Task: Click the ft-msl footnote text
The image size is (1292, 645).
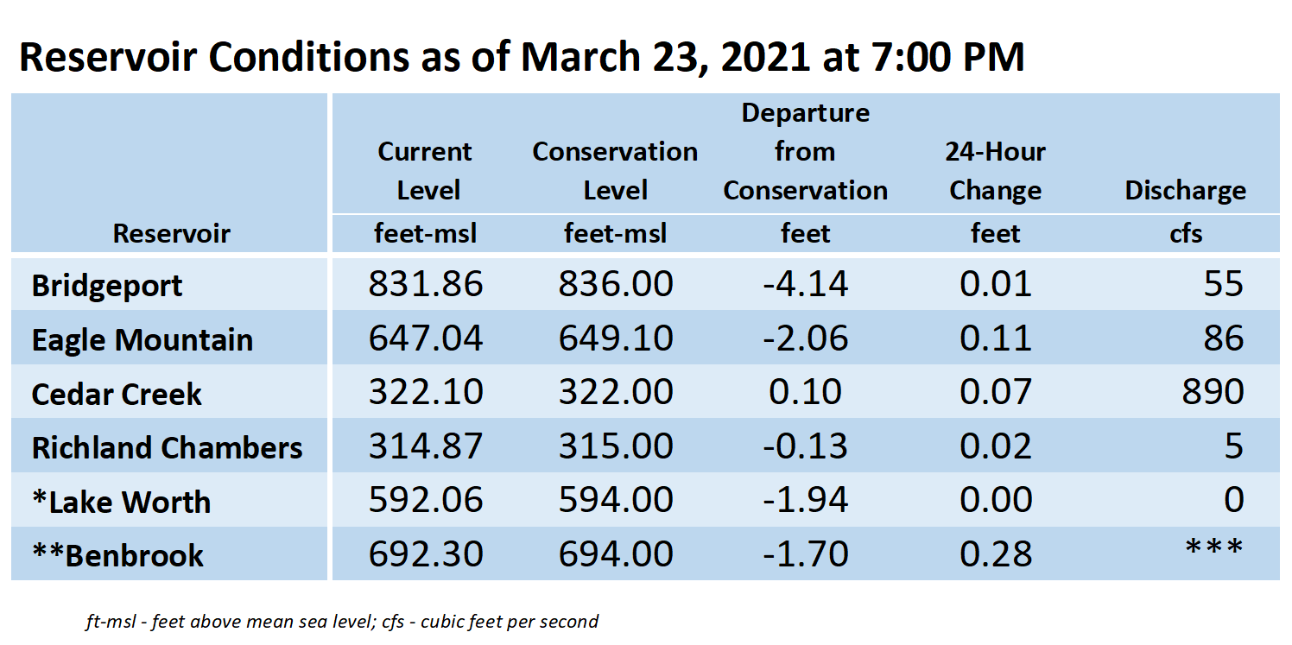Action: pyautogui.click(x=342, y=621)
